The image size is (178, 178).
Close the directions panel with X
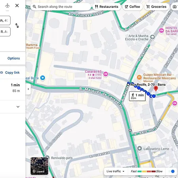[x=17, y=6]
